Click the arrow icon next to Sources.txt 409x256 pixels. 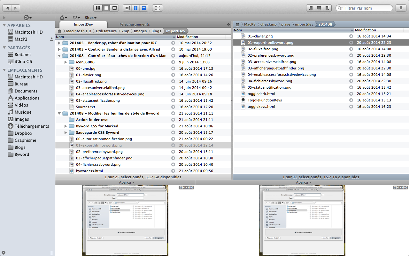(x=173, y=107)
